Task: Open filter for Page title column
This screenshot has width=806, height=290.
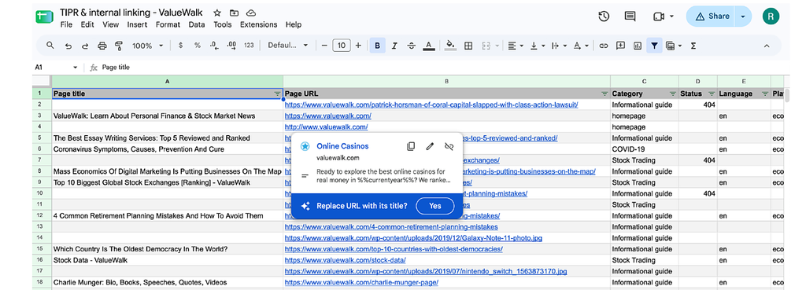Action: 278,94
